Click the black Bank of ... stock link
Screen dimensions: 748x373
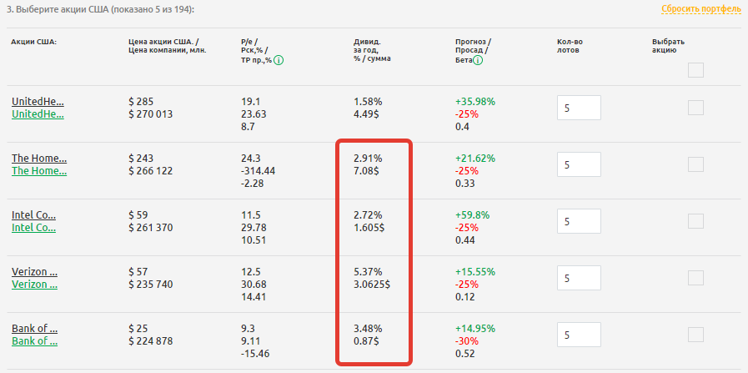coord(33,328)
